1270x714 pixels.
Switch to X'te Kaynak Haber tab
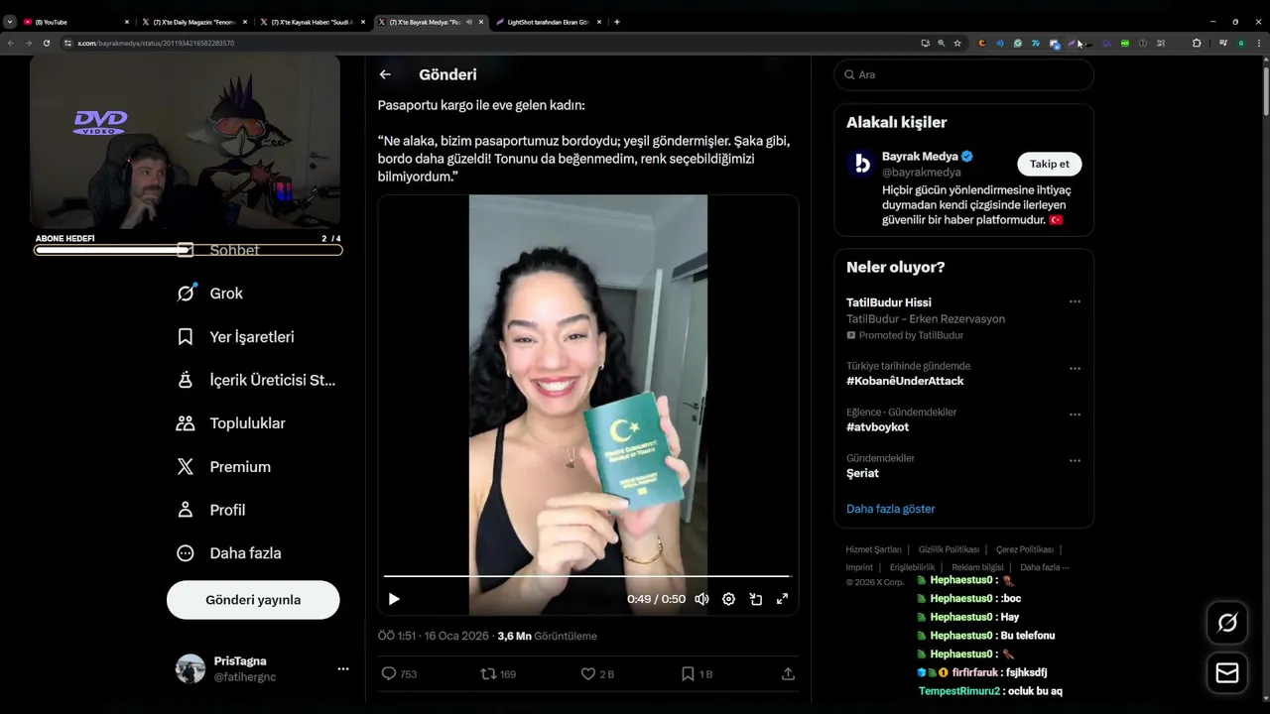click(312, 22)
